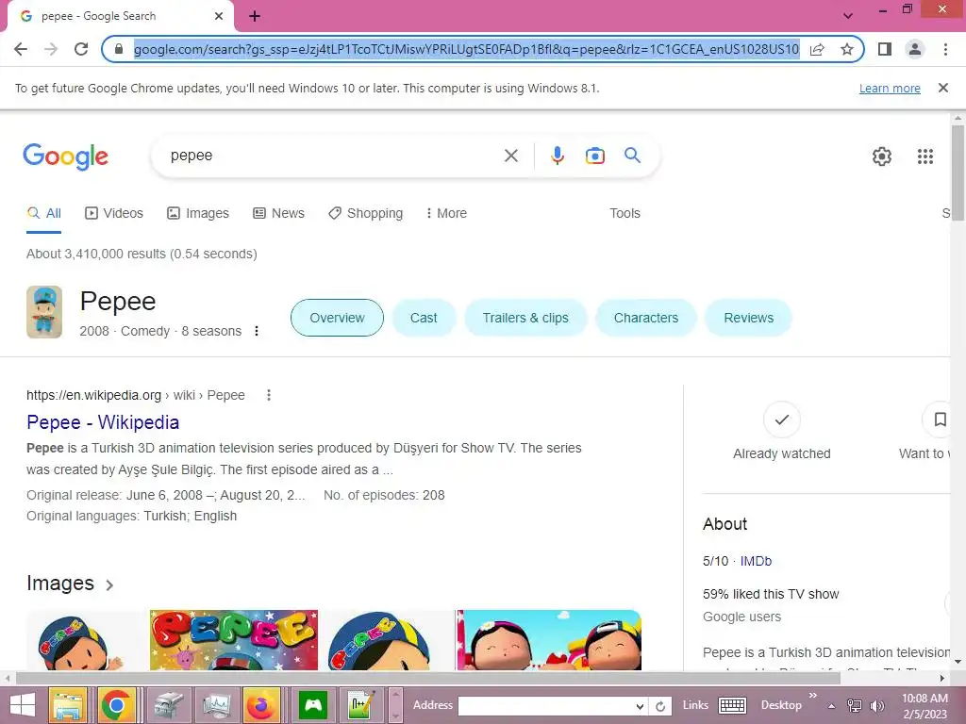Image resolution: width=966 pixels, height=724 pixels.
Task: Open the colorful PEPEE logo image
Action: click(234, 640)
